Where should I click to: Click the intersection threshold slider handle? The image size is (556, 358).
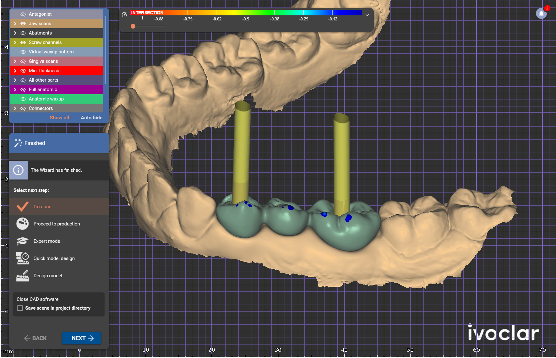pyautogui.click(x=133, y=26)
